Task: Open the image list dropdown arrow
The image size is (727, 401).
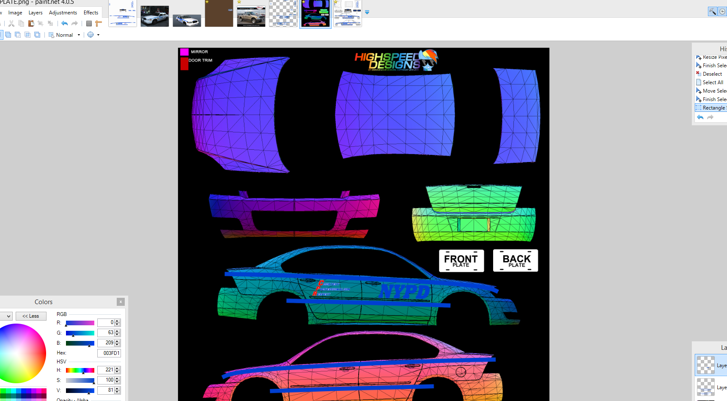Action: [367, 12]
